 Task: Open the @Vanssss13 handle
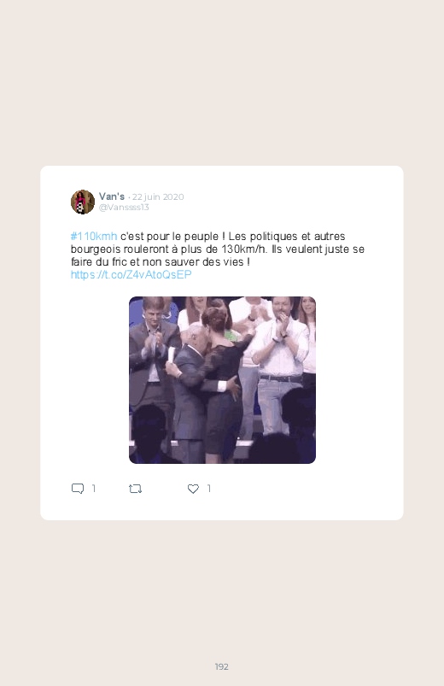click(124, 208)
